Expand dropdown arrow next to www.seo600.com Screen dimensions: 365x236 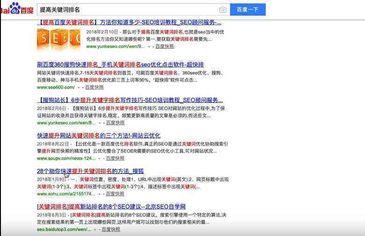tap(79, 87)
